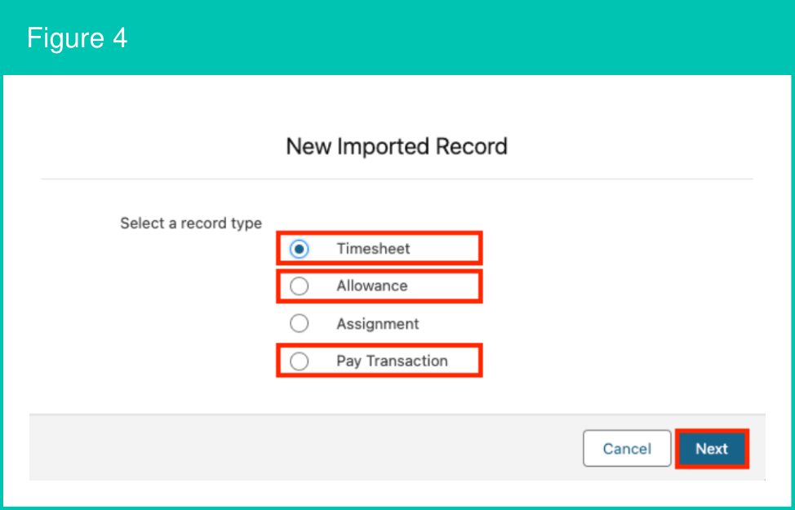Select the Timesheet radio button
This screenshot has width=795, height=510.
(299, 249)
